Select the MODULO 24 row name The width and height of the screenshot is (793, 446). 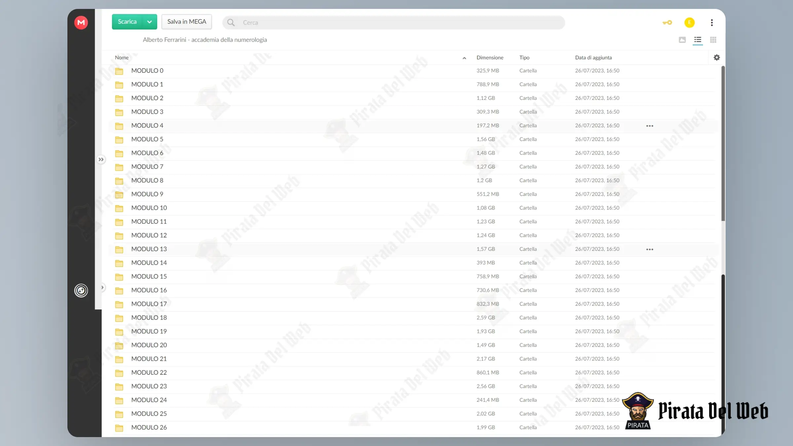[x=149, y=400]
